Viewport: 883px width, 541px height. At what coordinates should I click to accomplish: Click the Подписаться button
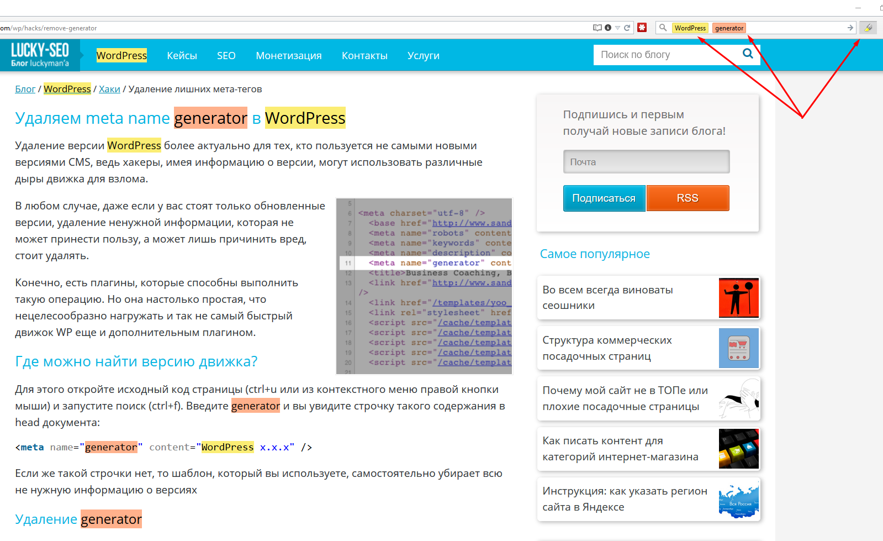[x=604, y=198]
